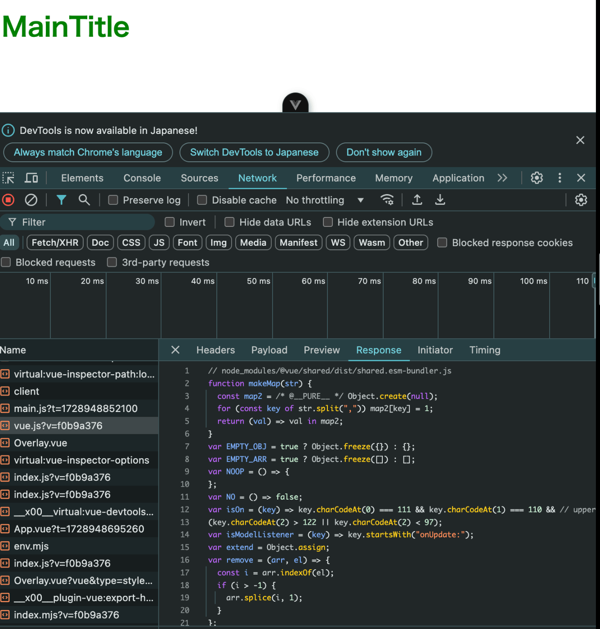Image resolution: width=600 pixels, height=629 pixels.
Task: Filter requests by Doc
Action: click(100, 243)
